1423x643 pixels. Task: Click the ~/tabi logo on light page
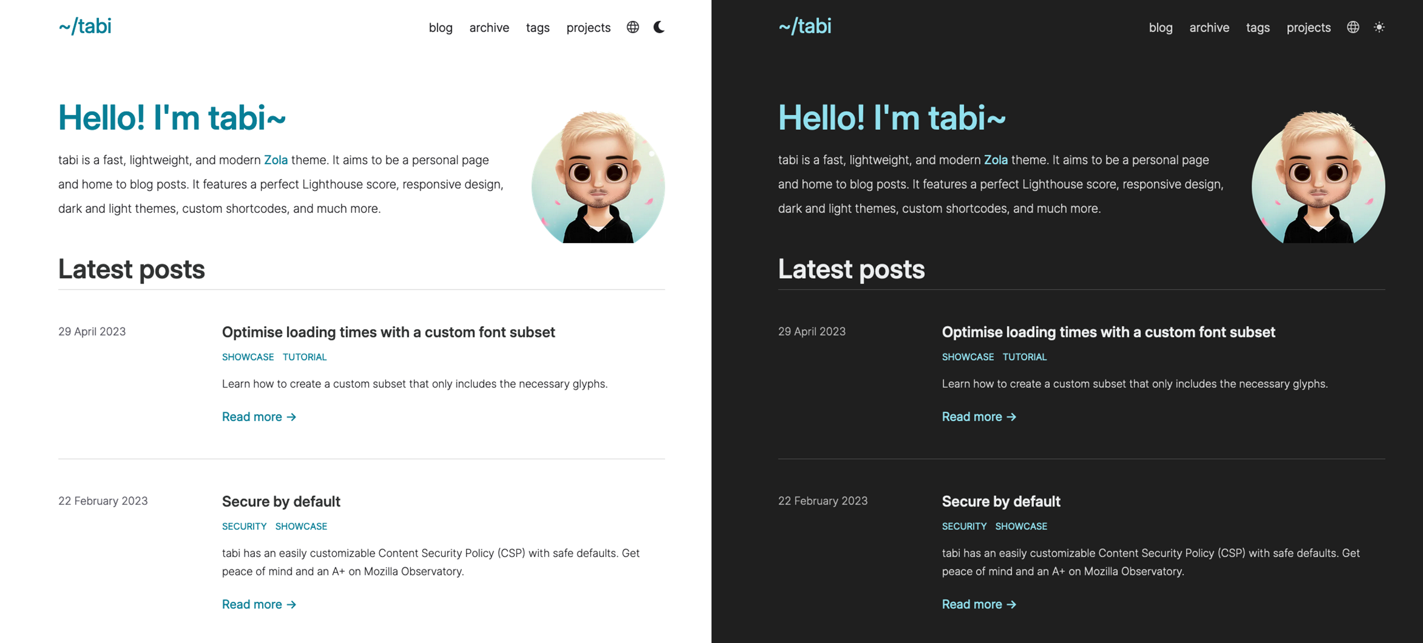(85, 27)
